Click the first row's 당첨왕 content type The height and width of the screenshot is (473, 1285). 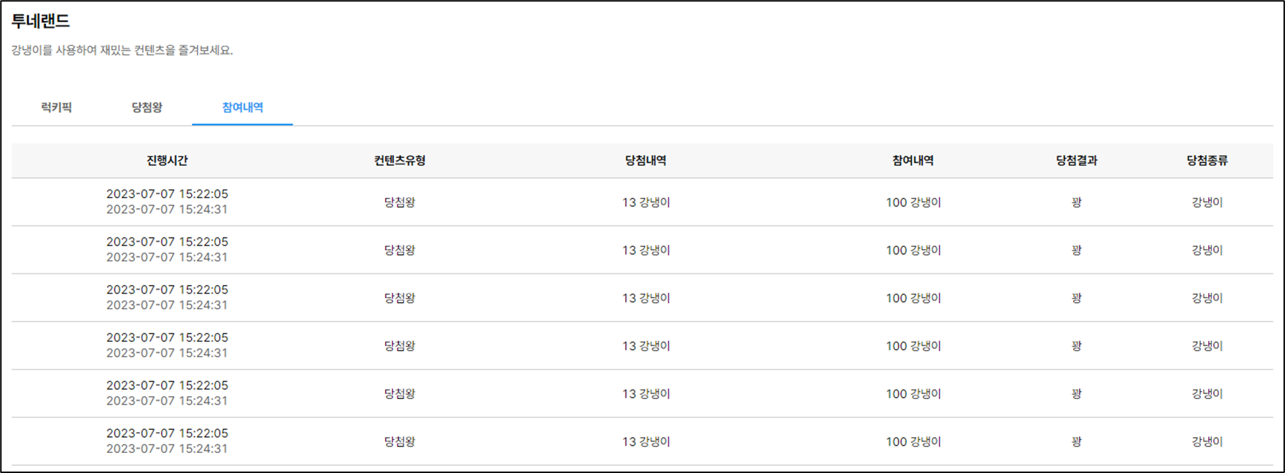(400, 202)
